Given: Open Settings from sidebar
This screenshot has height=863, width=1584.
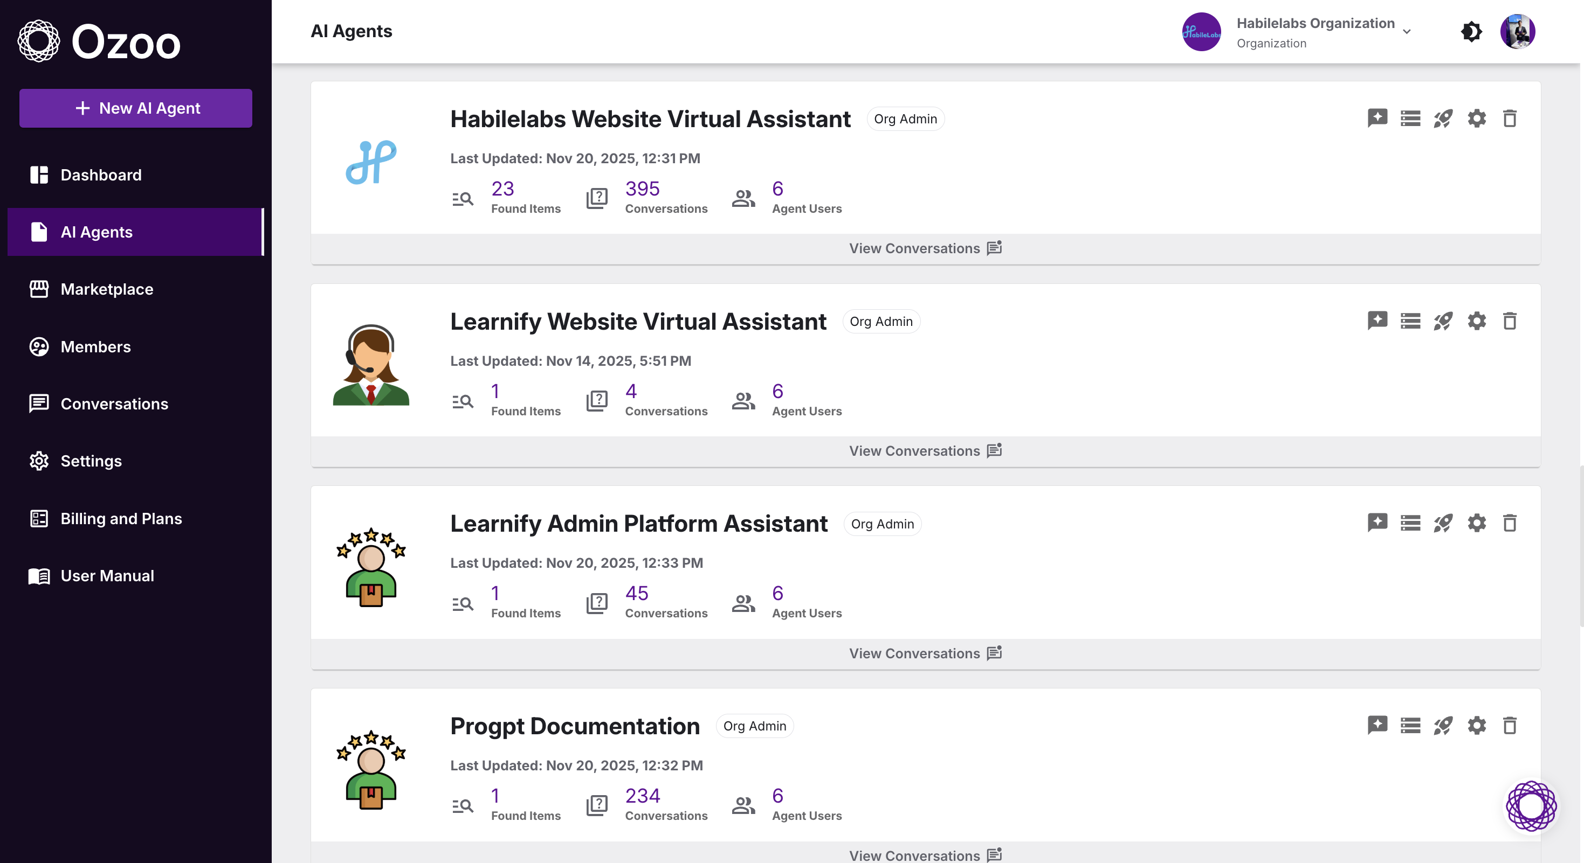Looking at the screenshot, I should (x=135, y=461).
